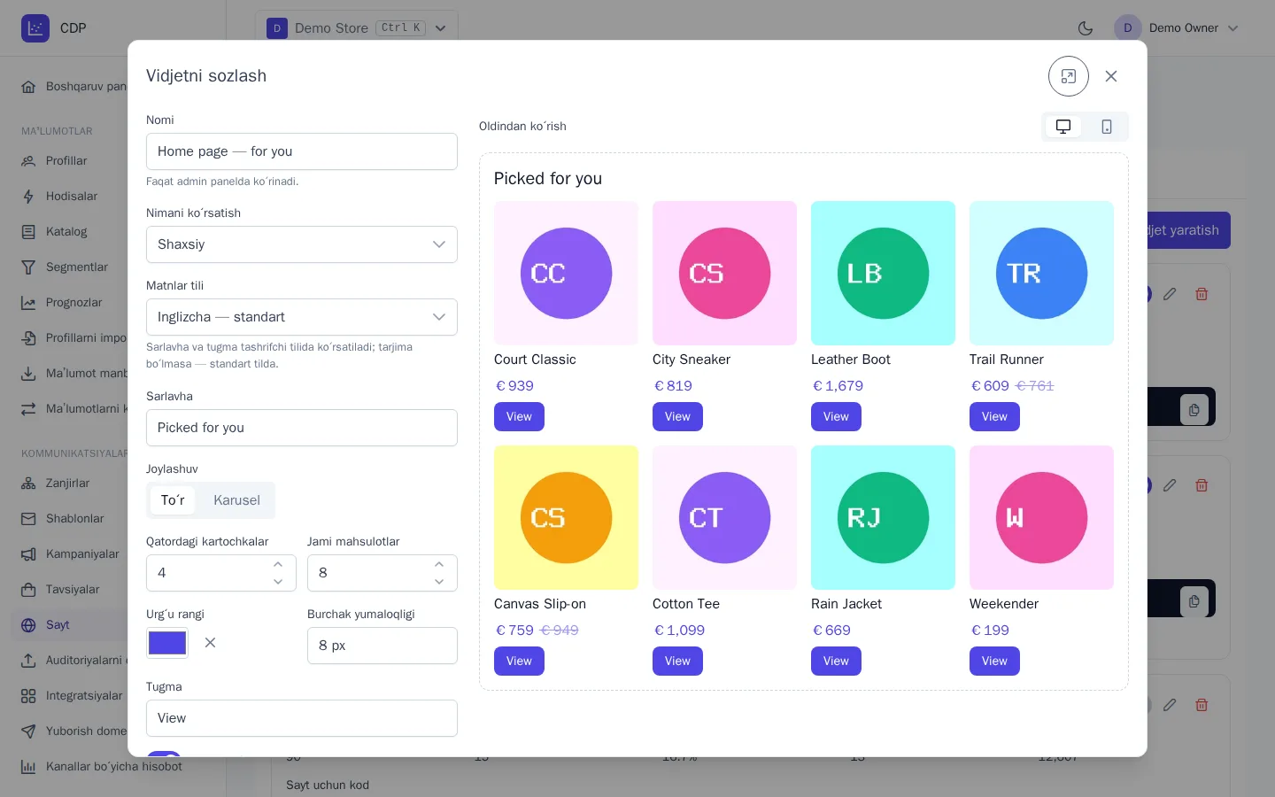This screenshot has width=1275, height=797.
Task: Click CDP logo icon
Action: pos(35,28)
